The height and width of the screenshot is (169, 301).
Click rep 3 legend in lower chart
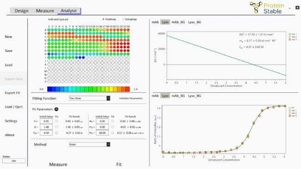[293, 116]
